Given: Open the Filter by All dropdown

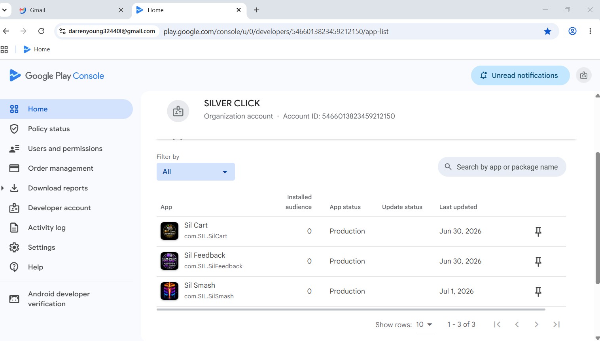Looking at the screenshot, I should tap(196, 171).
